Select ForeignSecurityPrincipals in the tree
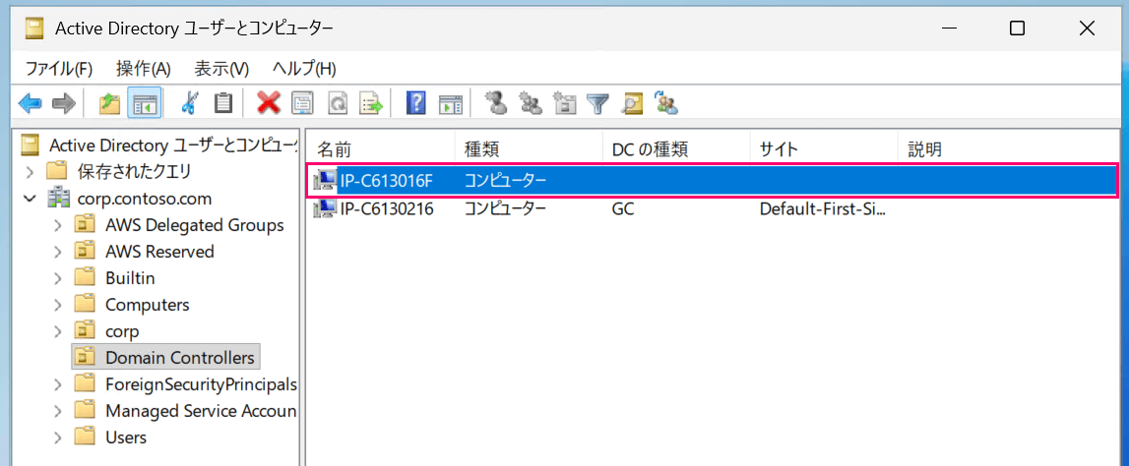 (201, 384)
